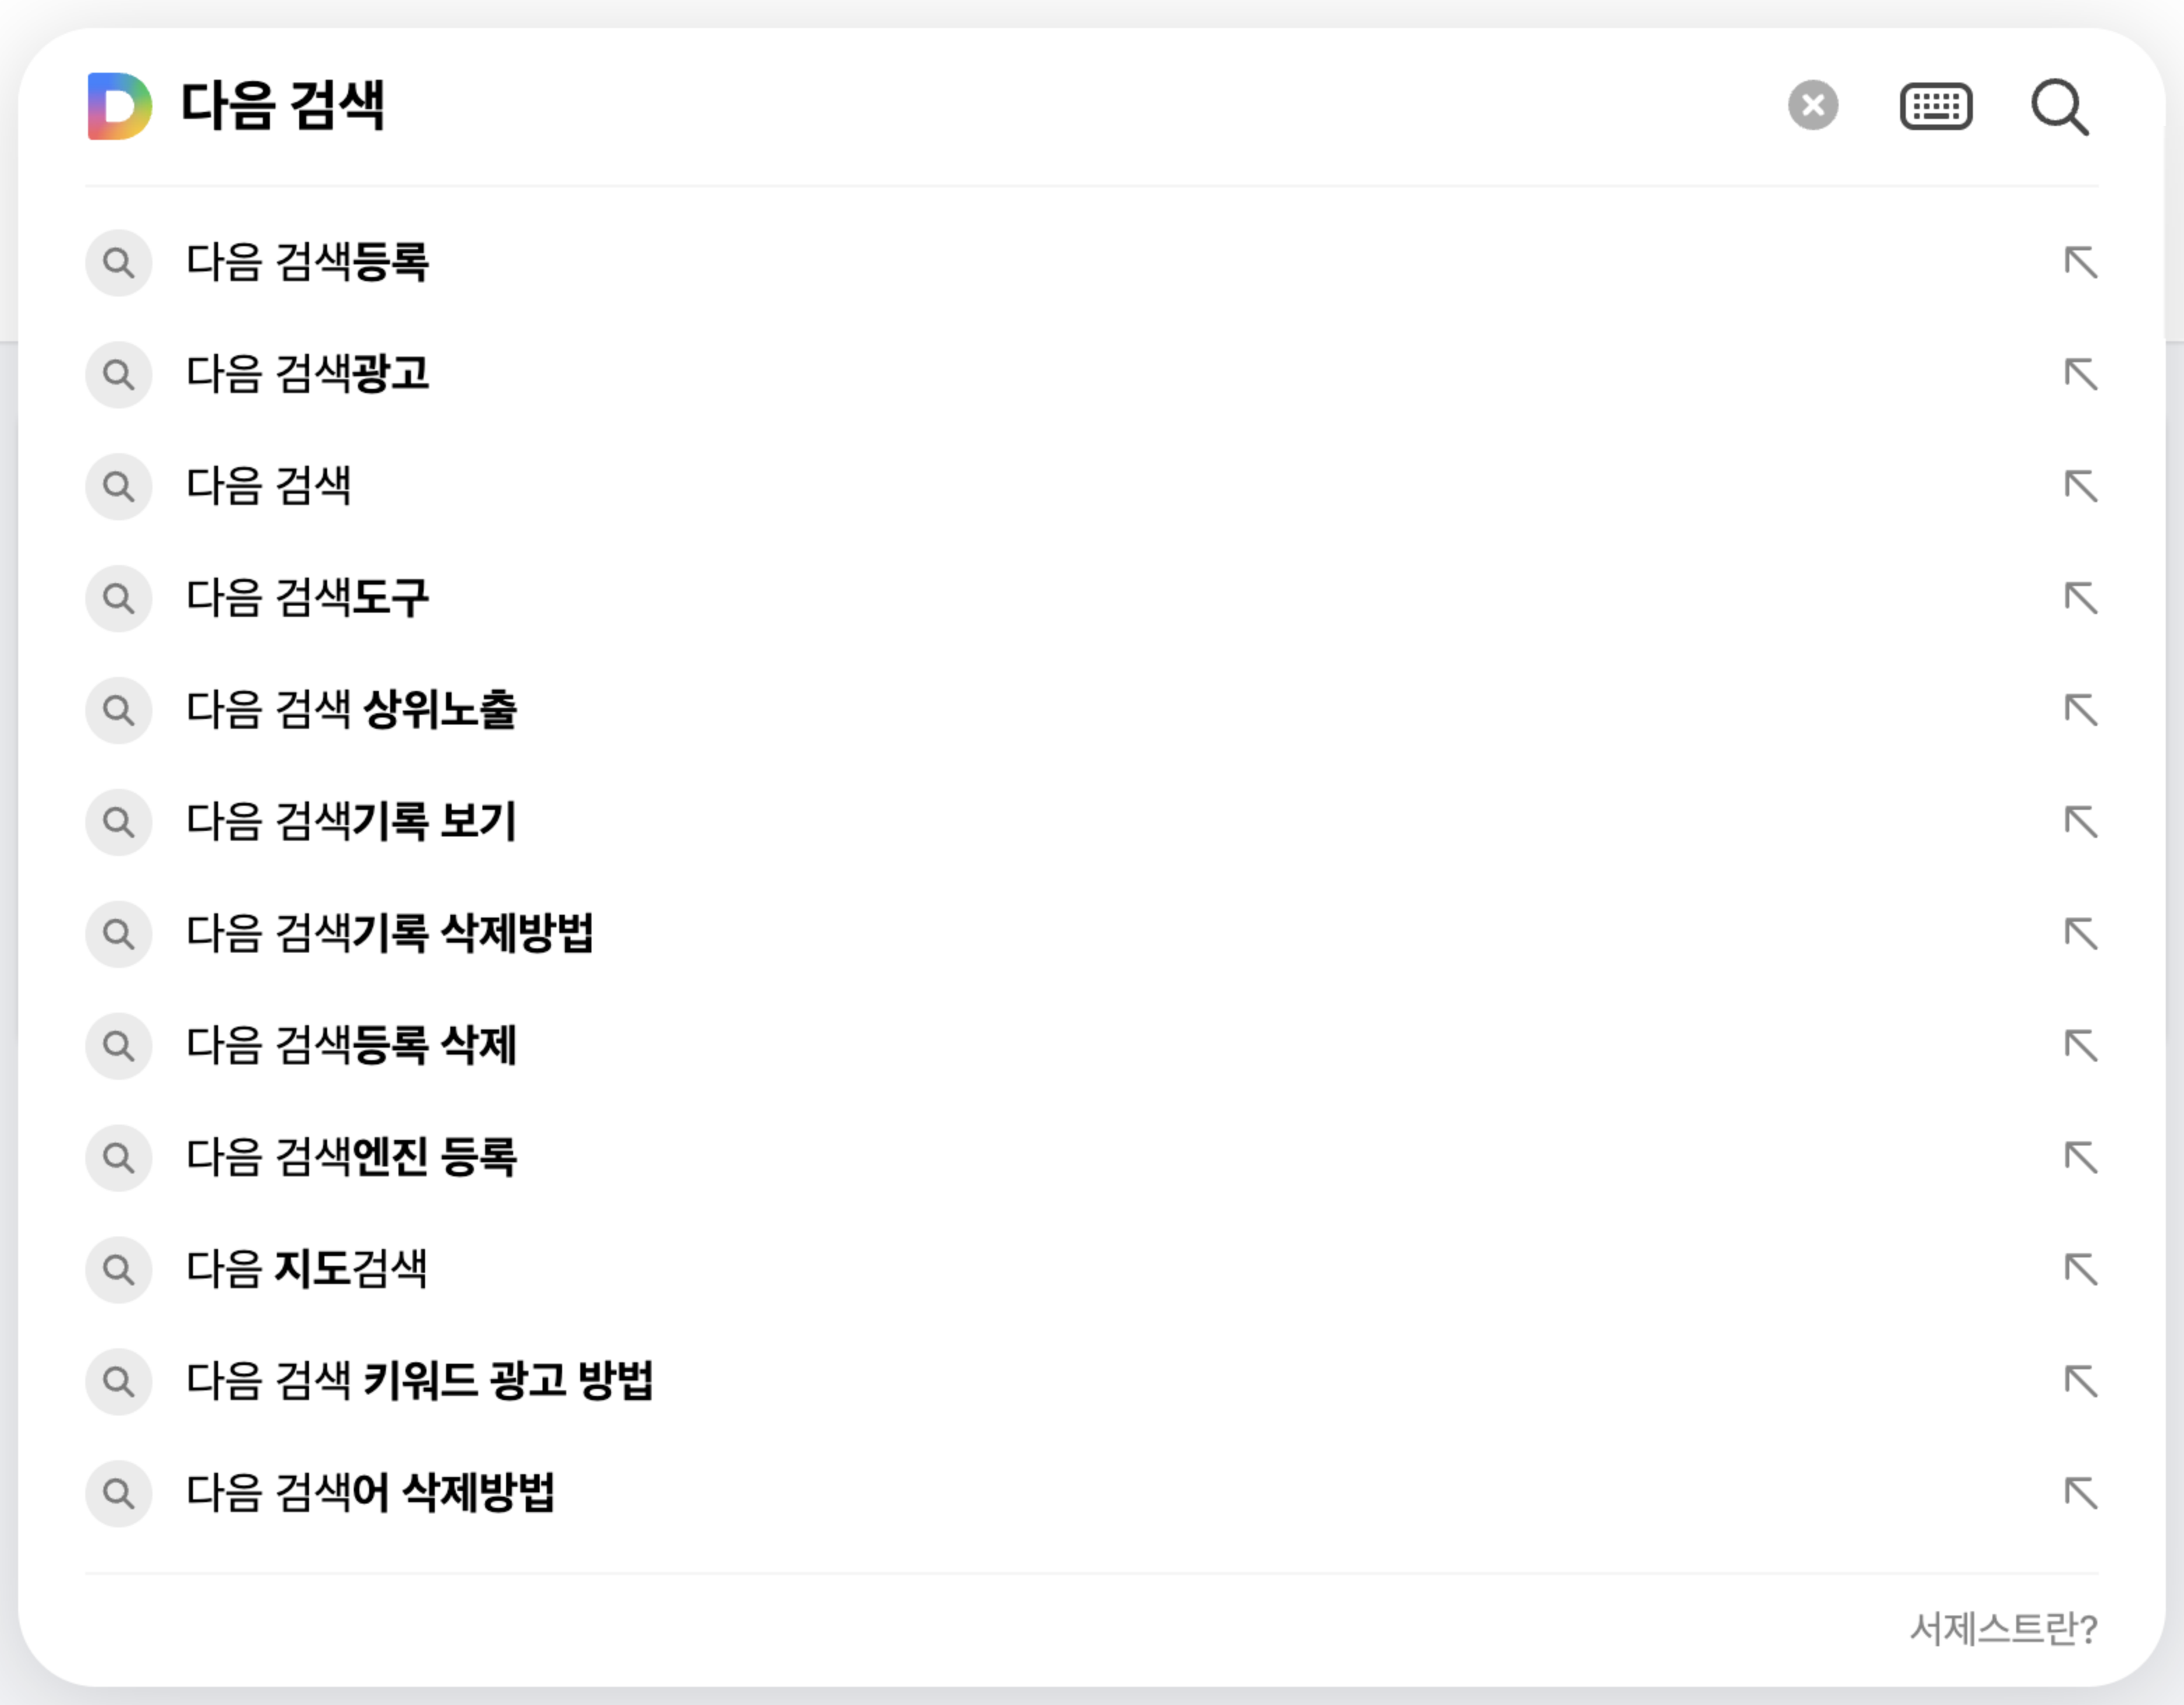This screenshot has width=2184, height=1705.
Task: Click arrow next to '다음 검색어 삭제방법'
Action: pyautogui.click(x=2080, y=1493)
